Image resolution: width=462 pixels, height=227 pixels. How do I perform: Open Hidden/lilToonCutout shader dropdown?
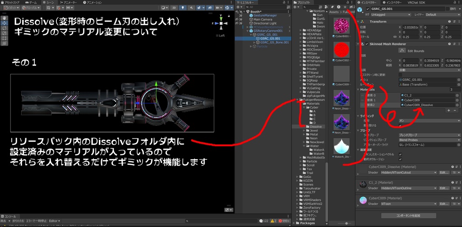pyautogui.click(x=408, y=172)
